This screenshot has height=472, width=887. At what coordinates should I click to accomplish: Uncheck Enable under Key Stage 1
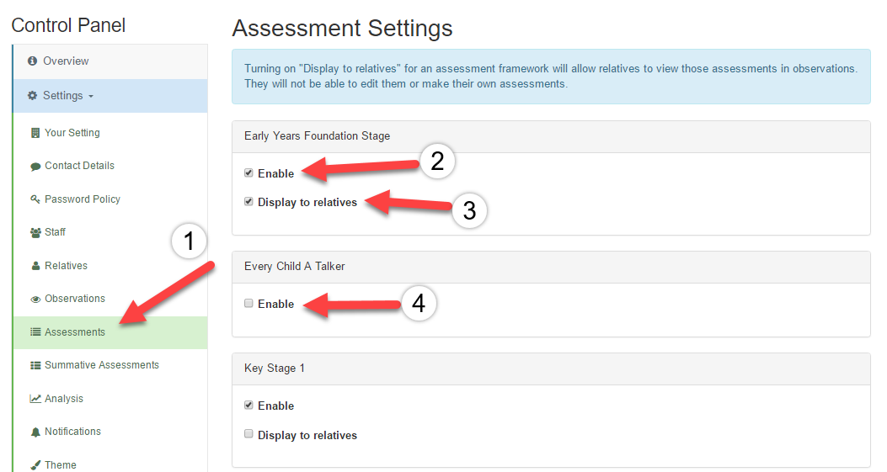(248, 406)
